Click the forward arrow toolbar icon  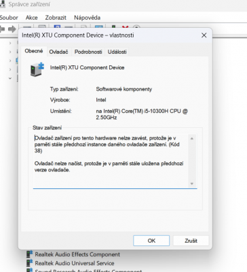coord(12,29)
